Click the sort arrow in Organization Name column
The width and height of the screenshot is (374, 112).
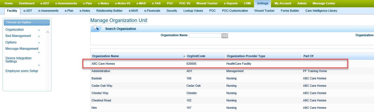tap(184, 56)
